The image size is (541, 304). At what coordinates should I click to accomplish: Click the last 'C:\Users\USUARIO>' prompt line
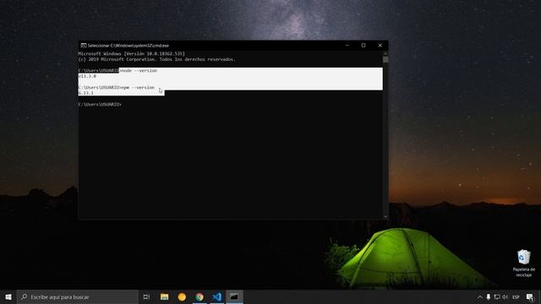[100, 104]
